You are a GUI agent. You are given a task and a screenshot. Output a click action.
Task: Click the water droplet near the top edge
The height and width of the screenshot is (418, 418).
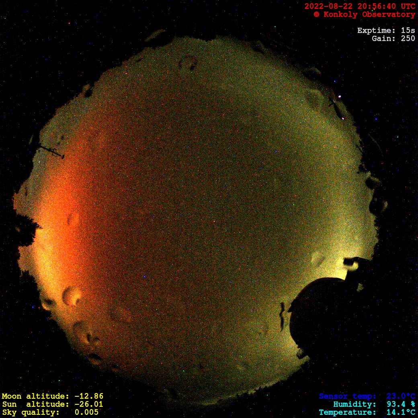(188, 62)
